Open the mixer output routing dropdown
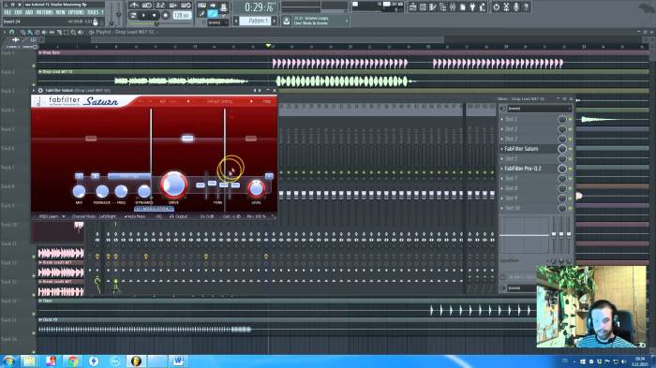This screenshot has width=656, height=368. [522, 288]
